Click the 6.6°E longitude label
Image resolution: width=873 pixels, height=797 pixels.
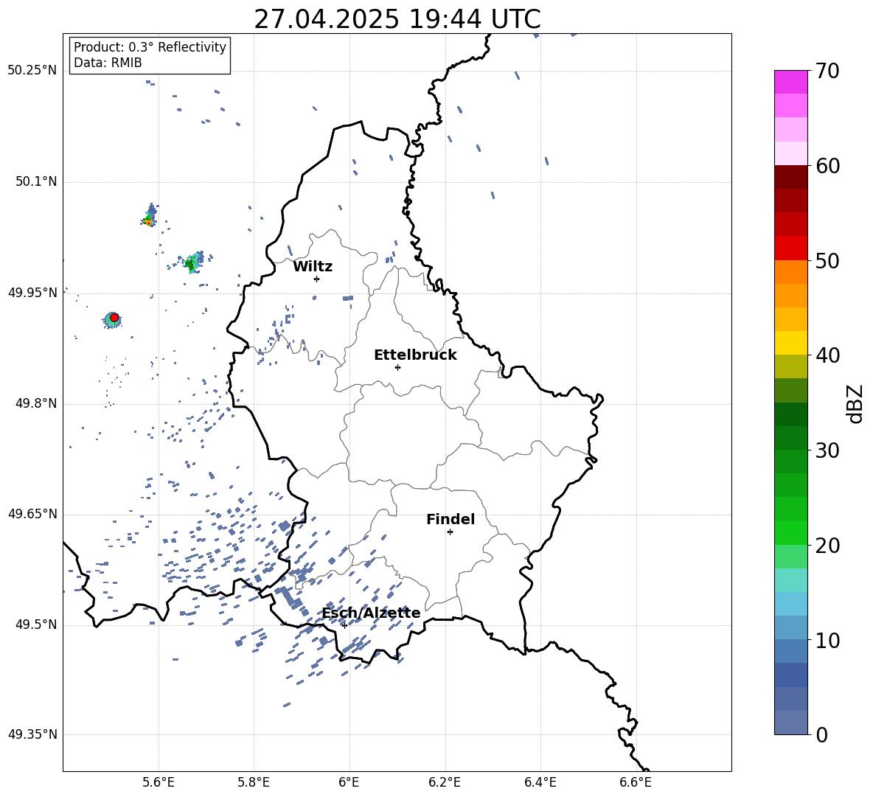(636, 782)
